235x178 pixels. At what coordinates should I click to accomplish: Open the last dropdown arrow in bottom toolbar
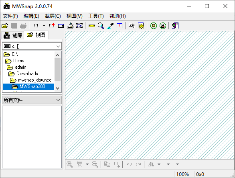click(177, 164)
